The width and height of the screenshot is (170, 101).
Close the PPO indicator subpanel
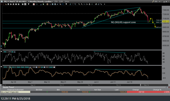tap(1, 67)
